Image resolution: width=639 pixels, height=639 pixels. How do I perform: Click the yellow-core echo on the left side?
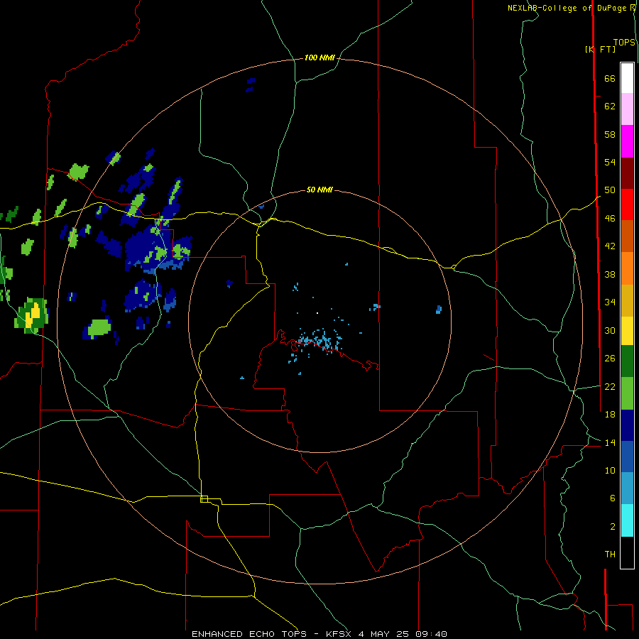pos(33,315)
